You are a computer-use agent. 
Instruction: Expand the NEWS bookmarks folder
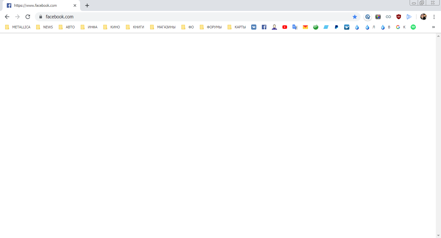click(x=45, y=27)
